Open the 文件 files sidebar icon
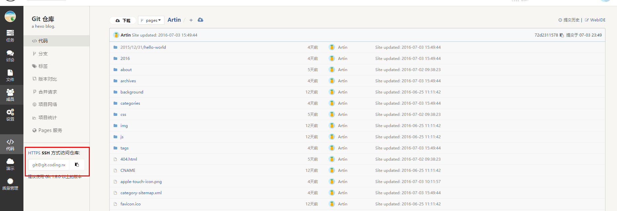The height and width of the screenshot is (211, 617). (10, 75)
